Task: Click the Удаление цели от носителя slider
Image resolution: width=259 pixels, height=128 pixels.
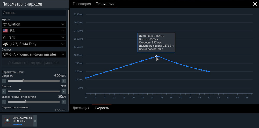Action: [x=34, y=102]
